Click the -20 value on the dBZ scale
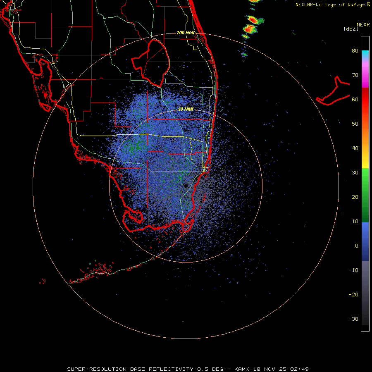This screenshot has width=372, height=372. 353,295
